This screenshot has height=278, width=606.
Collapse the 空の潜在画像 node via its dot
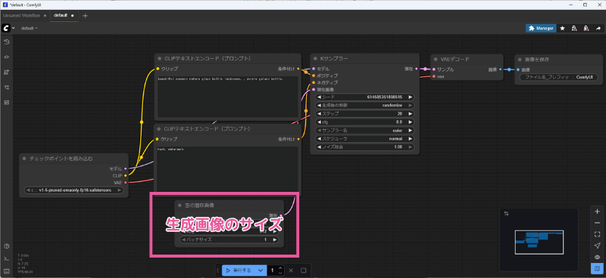coord(180,205)
